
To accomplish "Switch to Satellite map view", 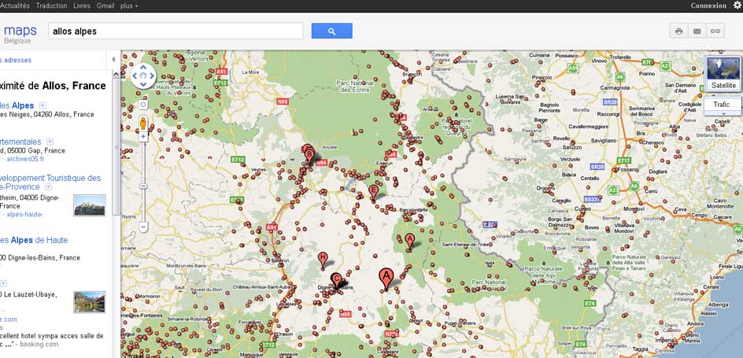I will click(723, 74).
